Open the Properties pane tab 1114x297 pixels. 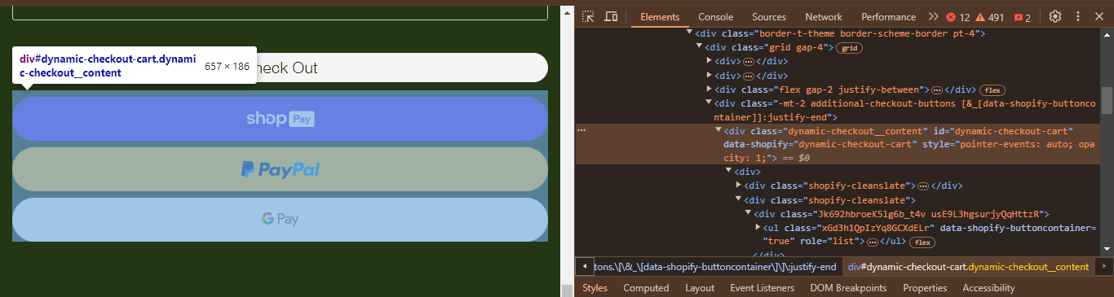[925, 288]
